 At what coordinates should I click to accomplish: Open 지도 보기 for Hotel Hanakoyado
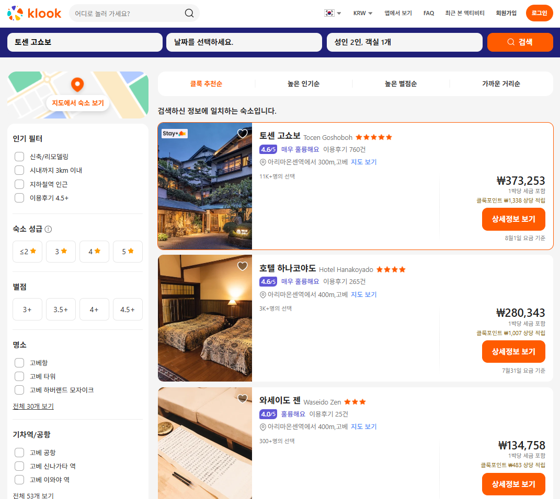(363, 295)
